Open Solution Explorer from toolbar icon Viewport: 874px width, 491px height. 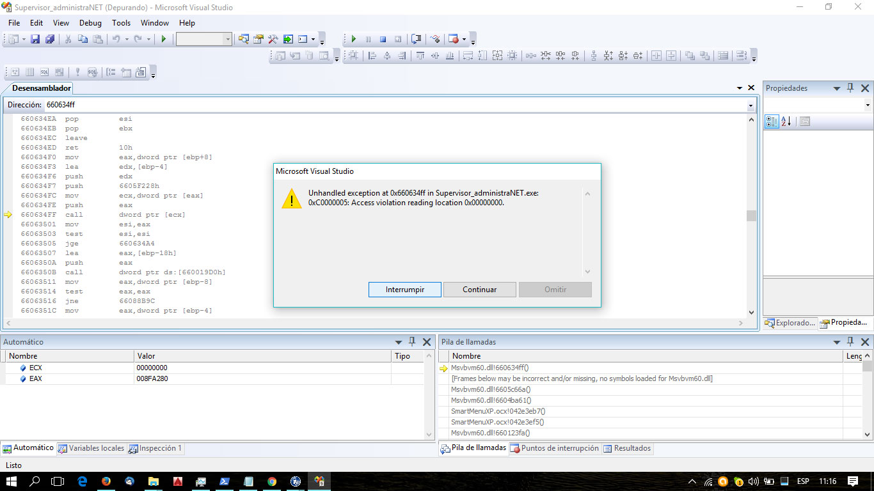point(244,39)
